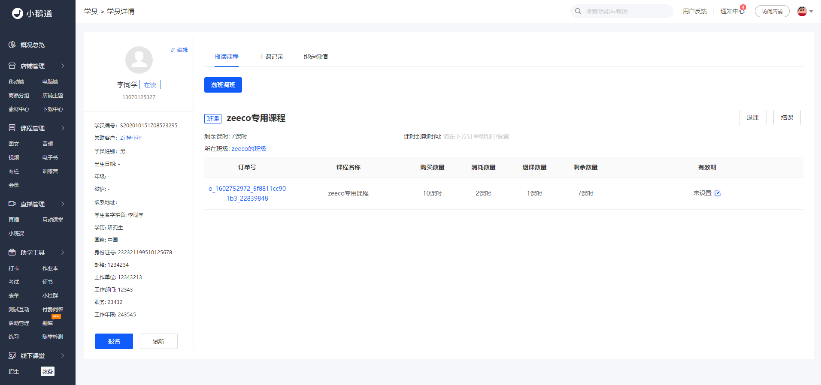Switch to 报读课程 tab
Image resolution: width=821 pixels, height=385 pixels.
pos(227,57)
